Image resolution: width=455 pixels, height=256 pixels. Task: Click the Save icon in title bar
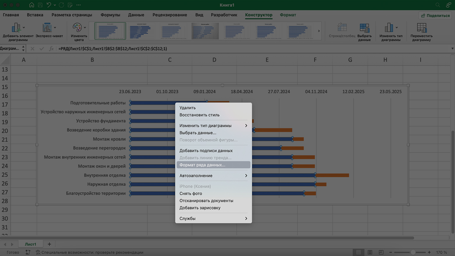point(40,5)
